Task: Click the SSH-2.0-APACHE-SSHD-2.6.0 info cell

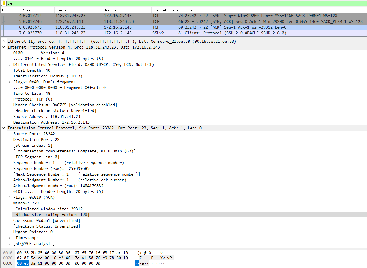Action: (x=236, y=33)
